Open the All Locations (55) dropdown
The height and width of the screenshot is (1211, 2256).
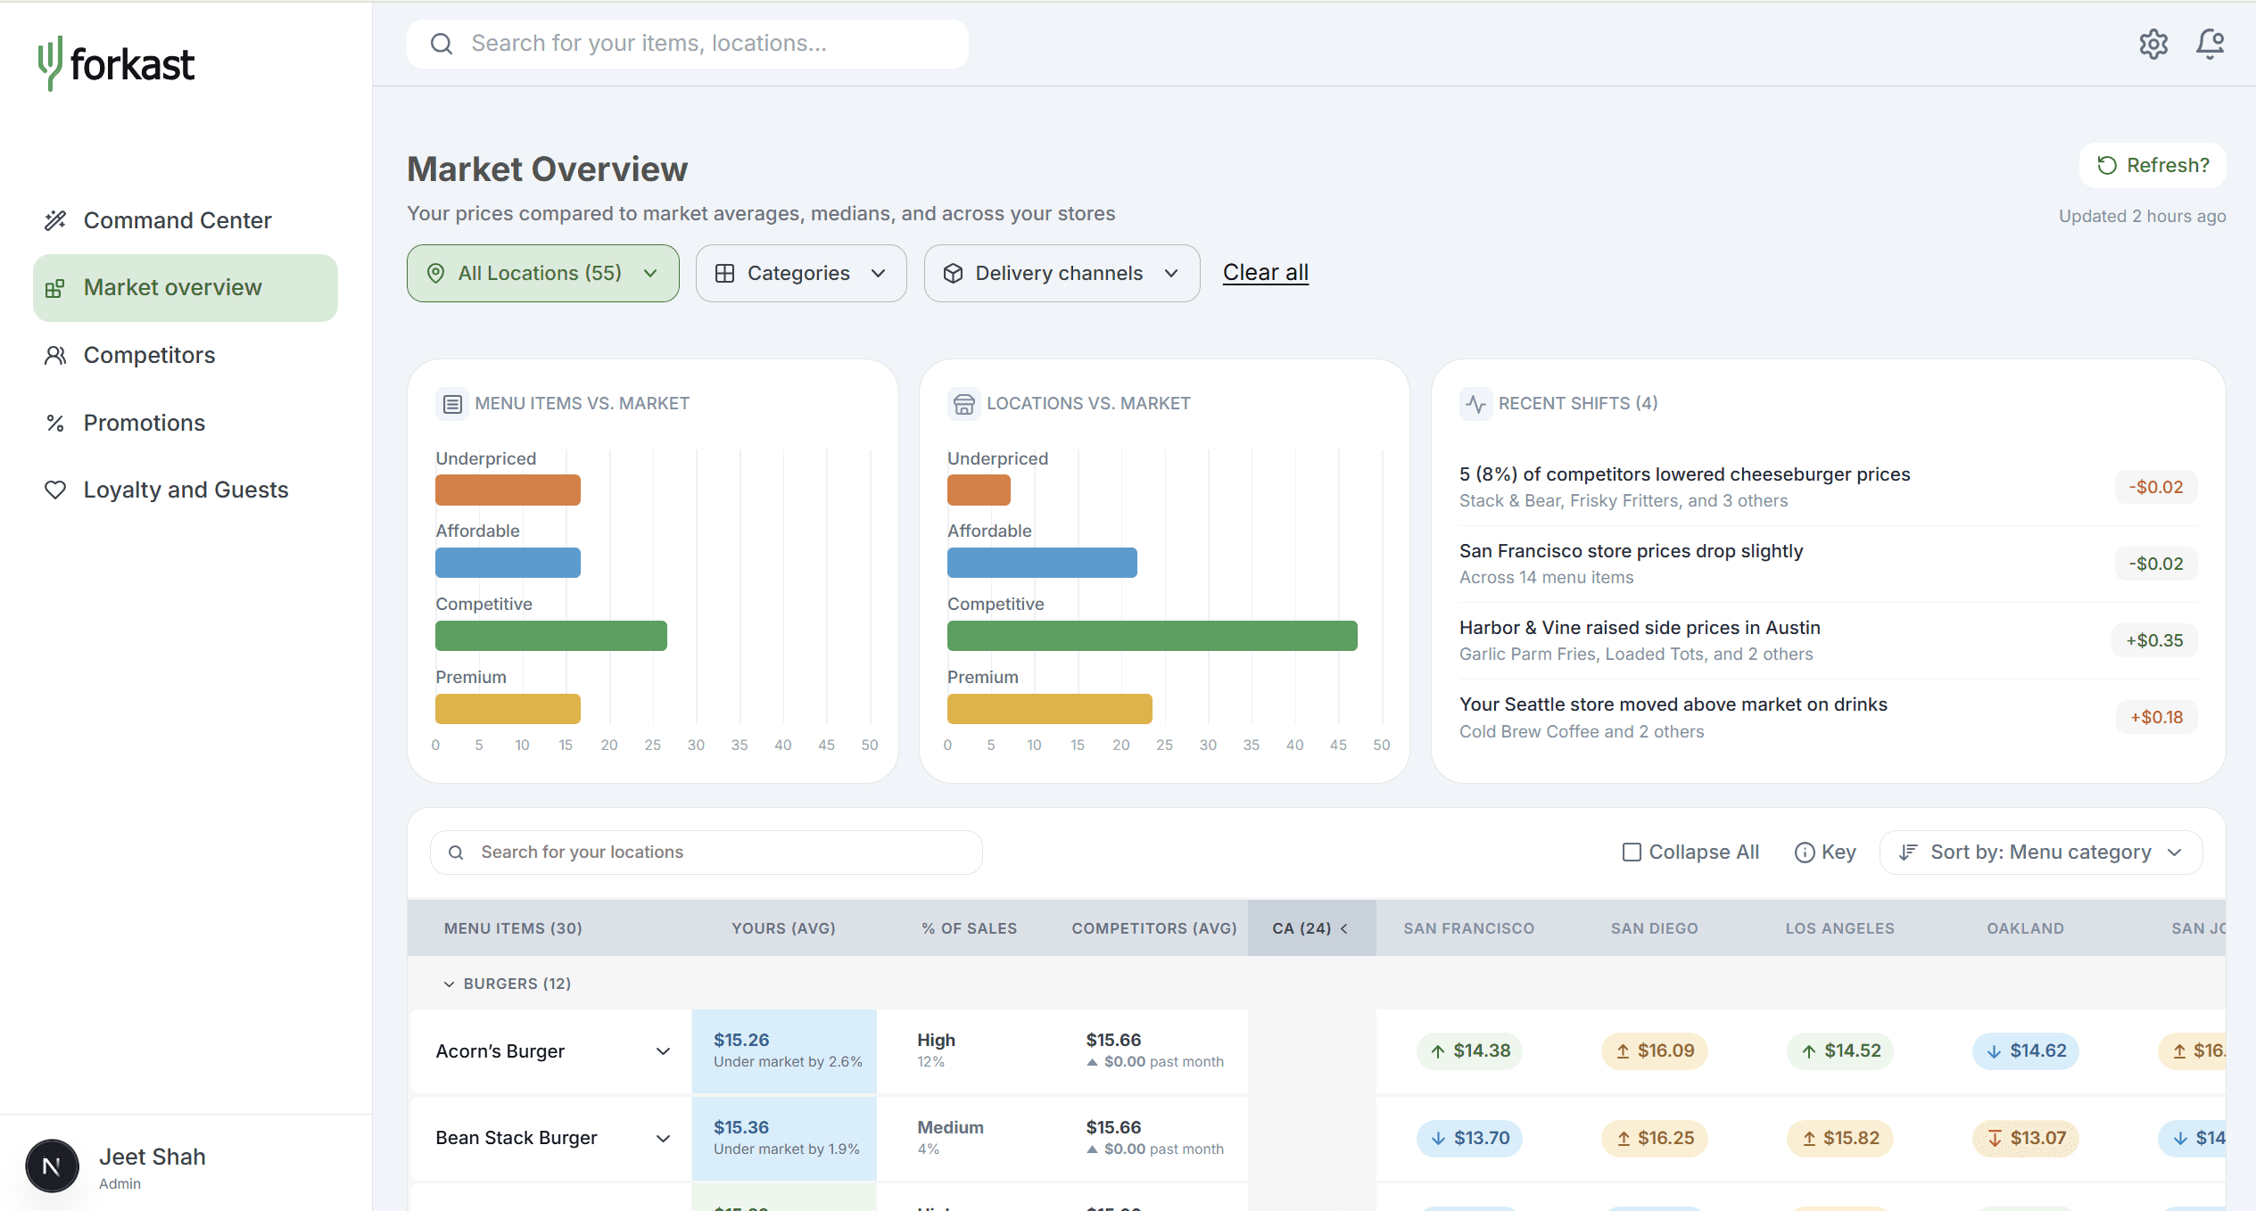pos(543,273)
